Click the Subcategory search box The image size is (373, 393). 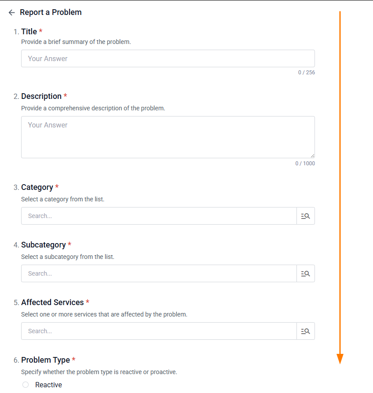click(x=159, y=273)
